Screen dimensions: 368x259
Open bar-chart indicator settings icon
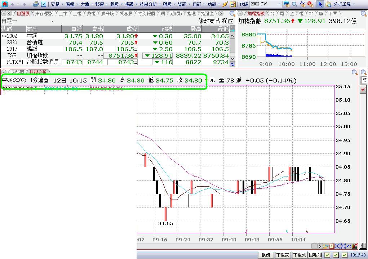point(355,246)
